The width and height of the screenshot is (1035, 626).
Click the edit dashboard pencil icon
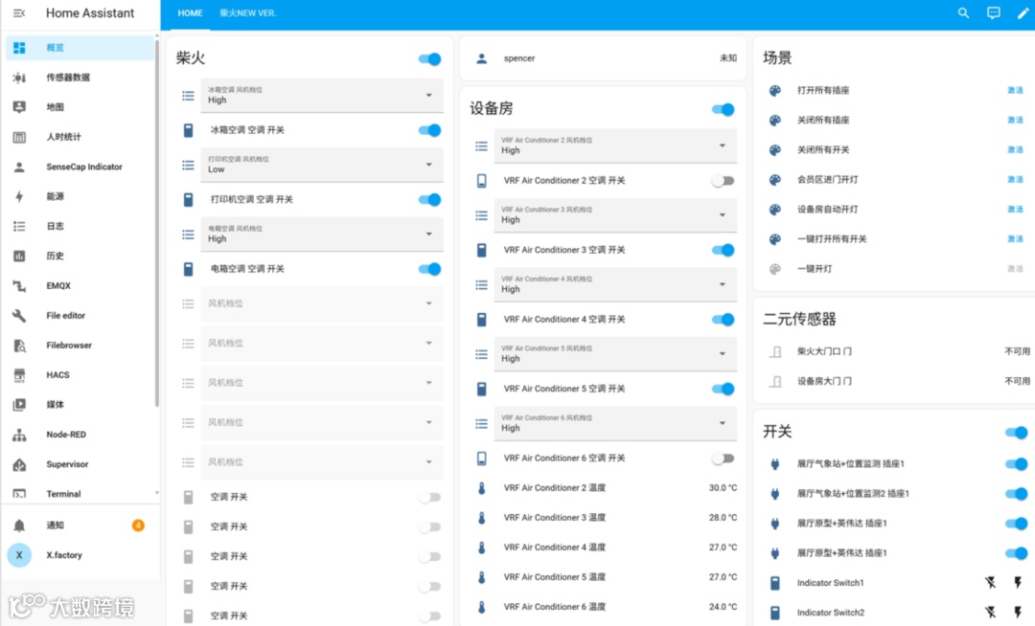(x=1023, y=13)
